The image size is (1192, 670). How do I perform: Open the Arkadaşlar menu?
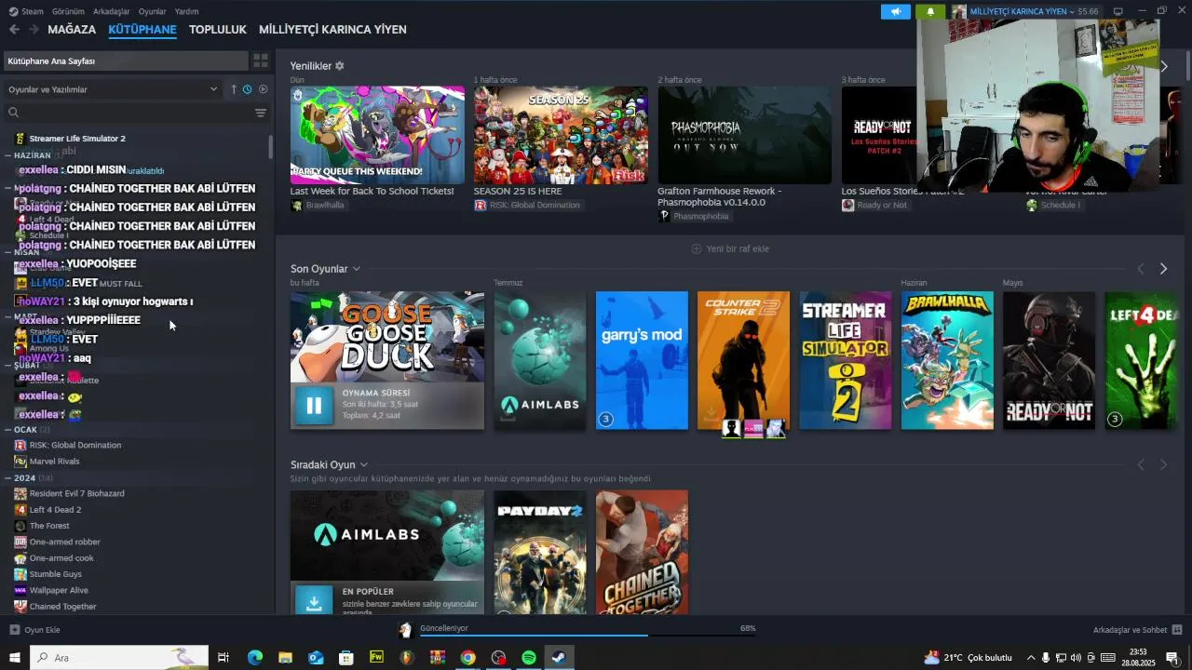(112, 11)
